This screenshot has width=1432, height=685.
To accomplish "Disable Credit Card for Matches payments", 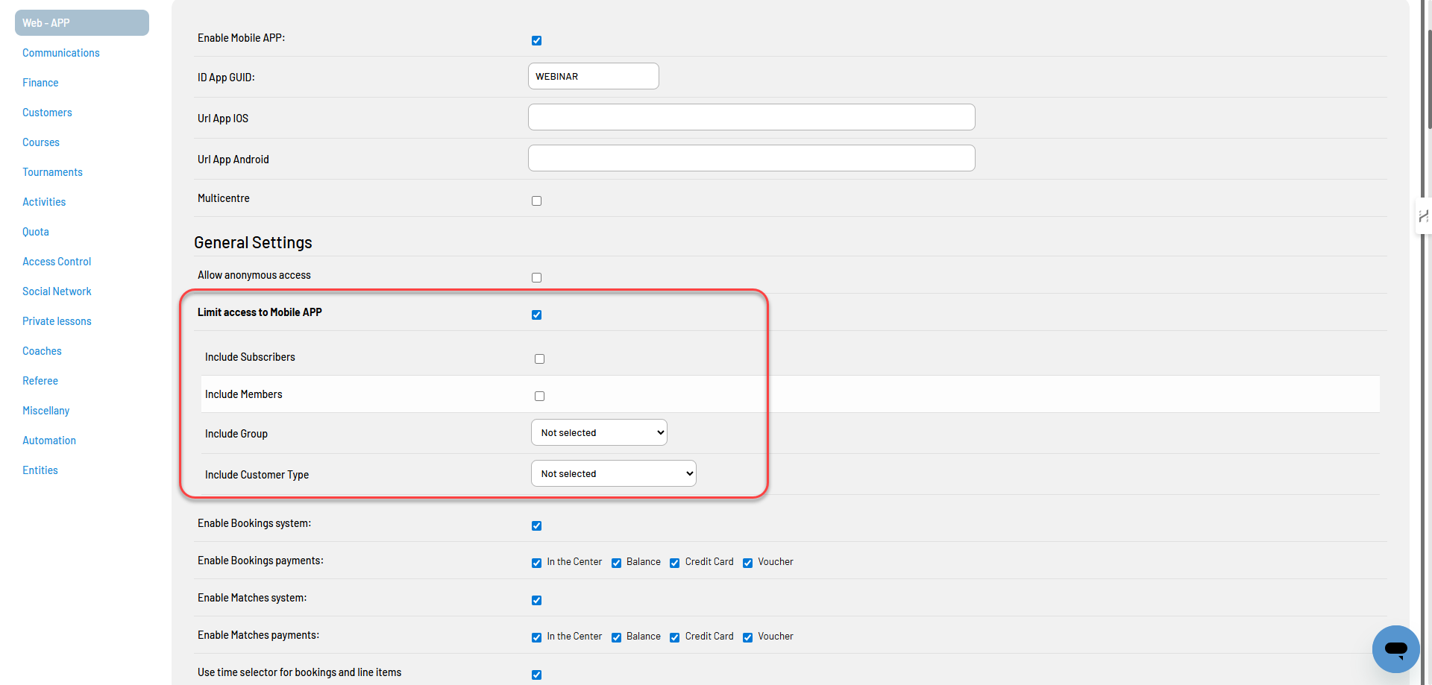I will (675, 637).
